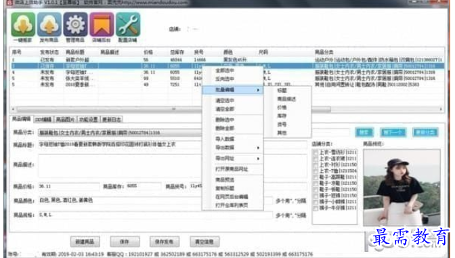Click the blue 搜下一个 button
Screen dimensions: 455x258
coord(393,132)
